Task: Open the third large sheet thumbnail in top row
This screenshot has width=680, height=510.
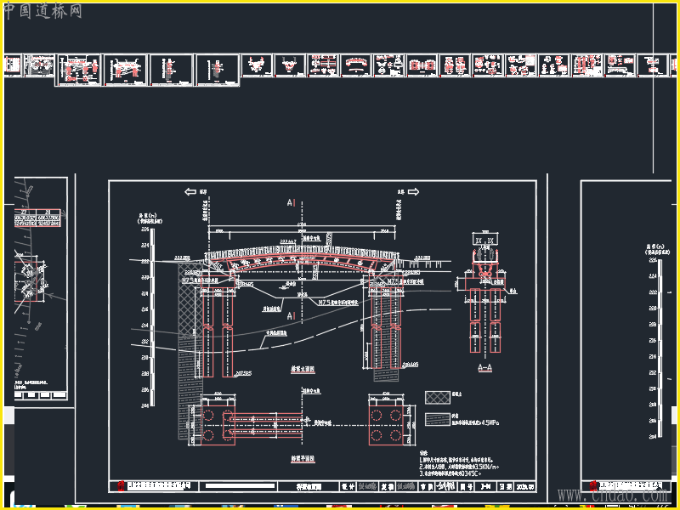Action: tap(79, 70)
